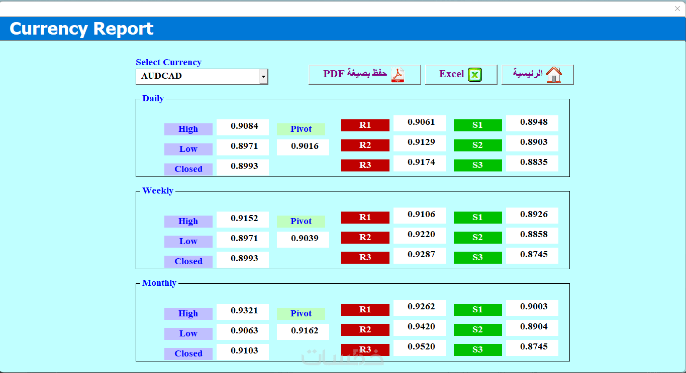Pick the Monthly S3 value 0.8745
This screenshot has width=686, height=373.
[532, 348]
